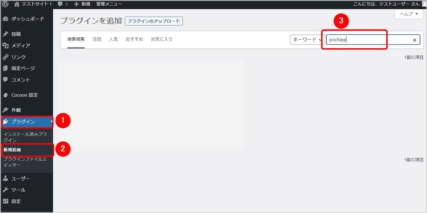Click the リンク chain icon
427x213 pixels.
point(5,57)
